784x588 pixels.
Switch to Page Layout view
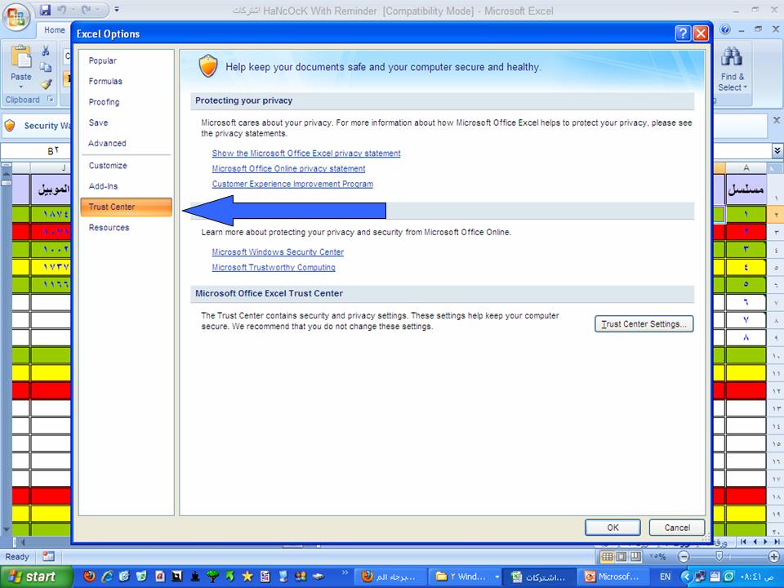tap(621, 556)
